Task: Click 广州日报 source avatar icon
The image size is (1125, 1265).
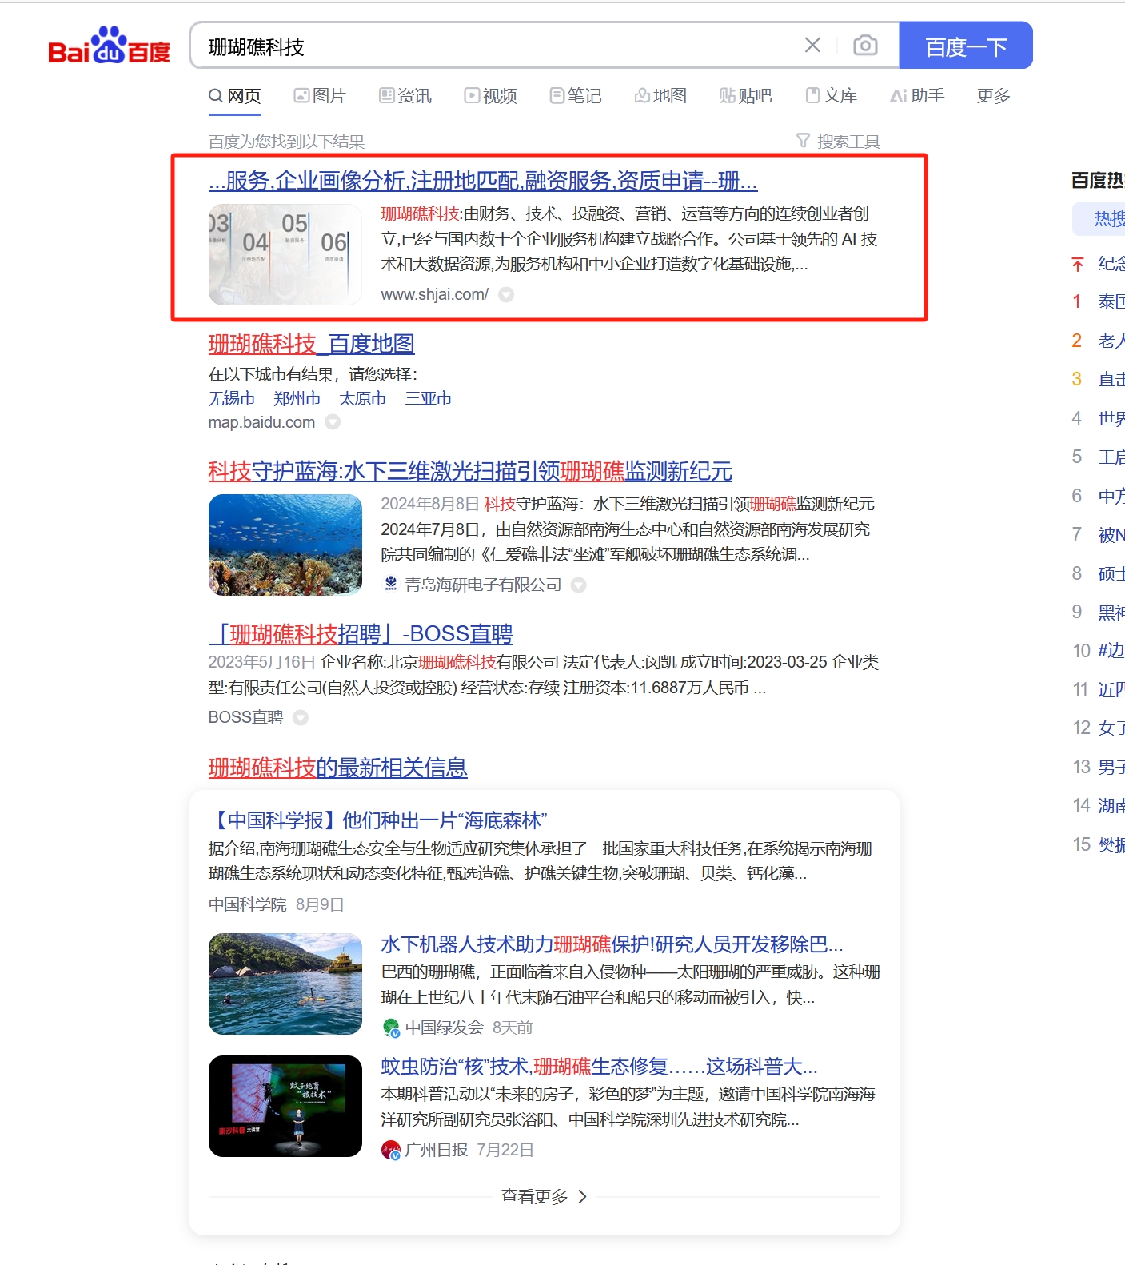Action: (x=391, y=1150)
